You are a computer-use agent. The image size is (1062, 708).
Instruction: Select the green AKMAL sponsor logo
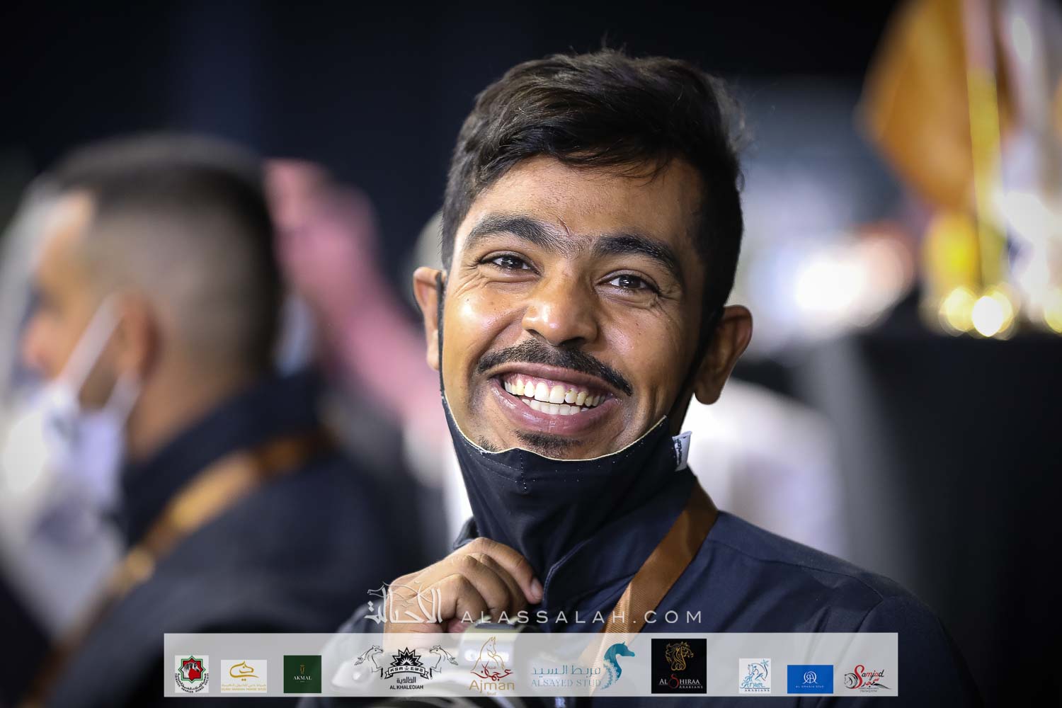[302, 674]
